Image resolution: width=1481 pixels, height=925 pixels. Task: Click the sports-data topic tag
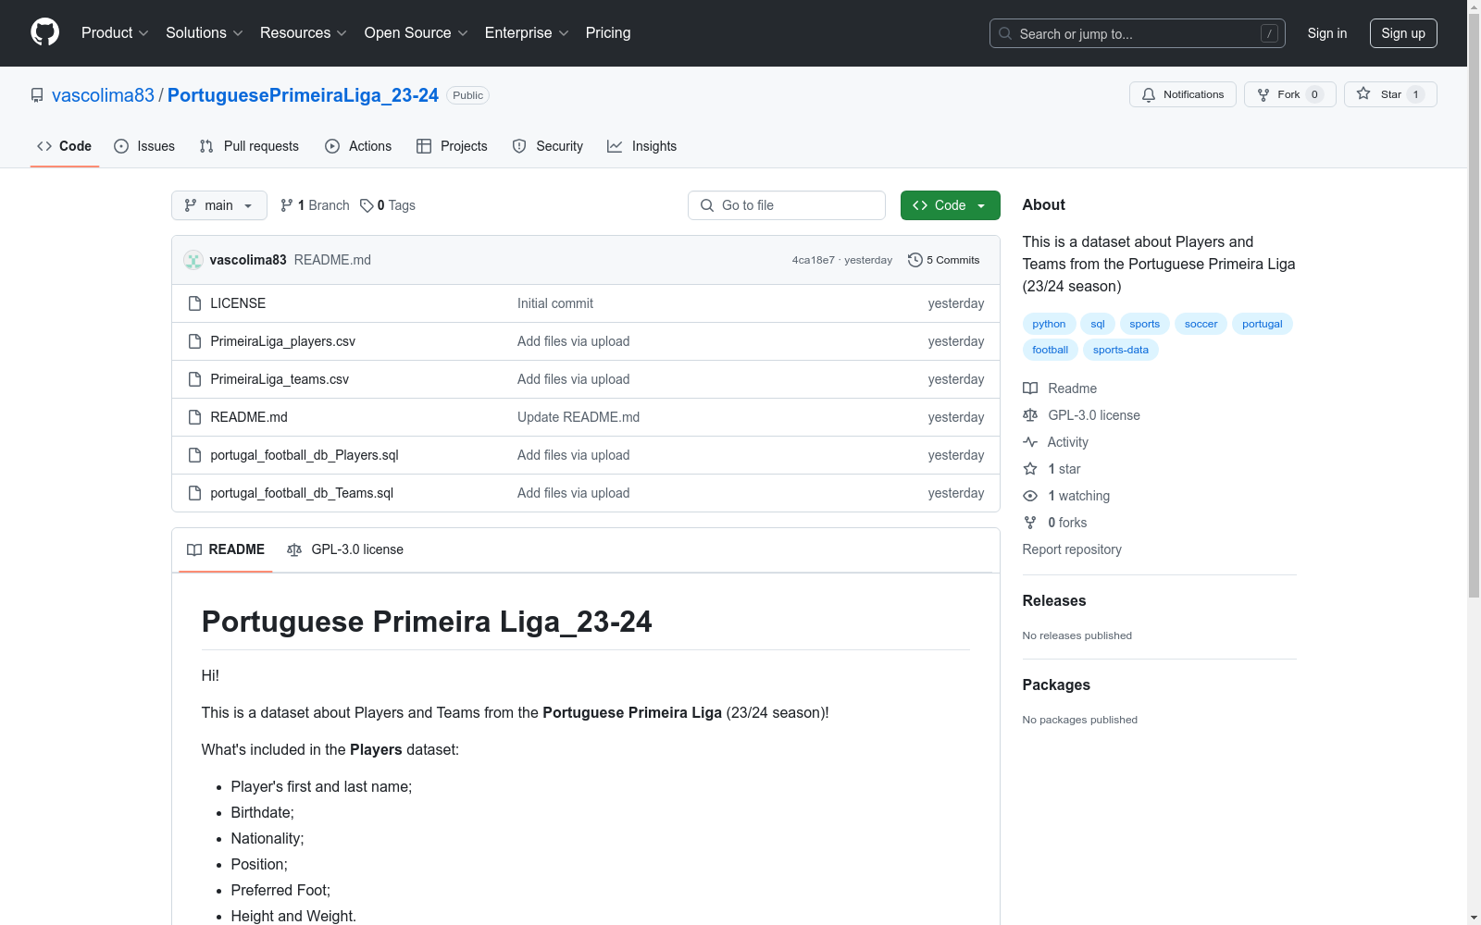click(x=1121, y=350)
